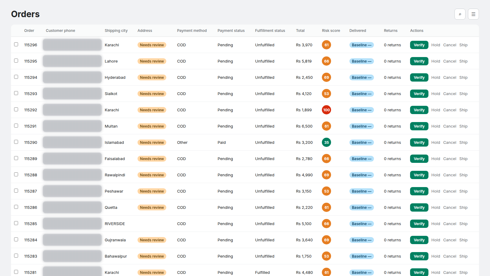
Task: Verify order 115292
Action: (x=419, y=110)
